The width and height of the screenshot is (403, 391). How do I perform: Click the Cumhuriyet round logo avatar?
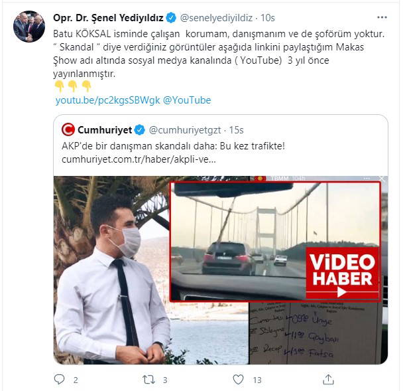(68, 129)
